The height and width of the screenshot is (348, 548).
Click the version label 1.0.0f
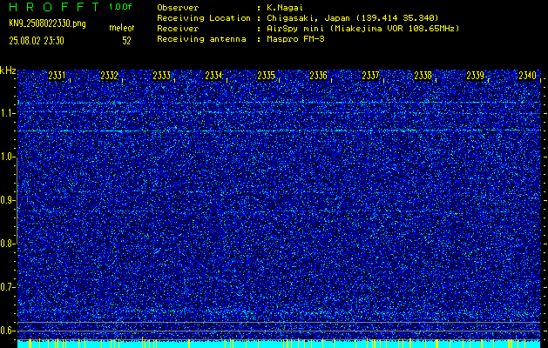point(120,7)
